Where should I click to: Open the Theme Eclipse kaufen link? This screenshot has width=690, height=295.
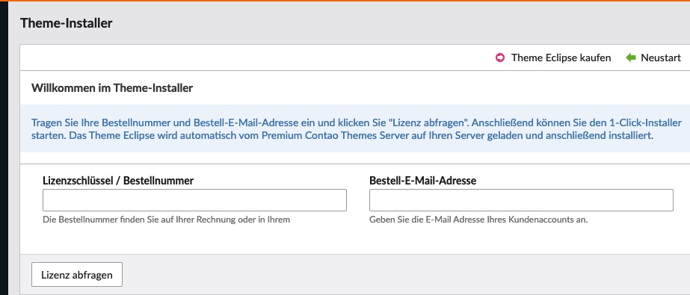tap(561, 58)
